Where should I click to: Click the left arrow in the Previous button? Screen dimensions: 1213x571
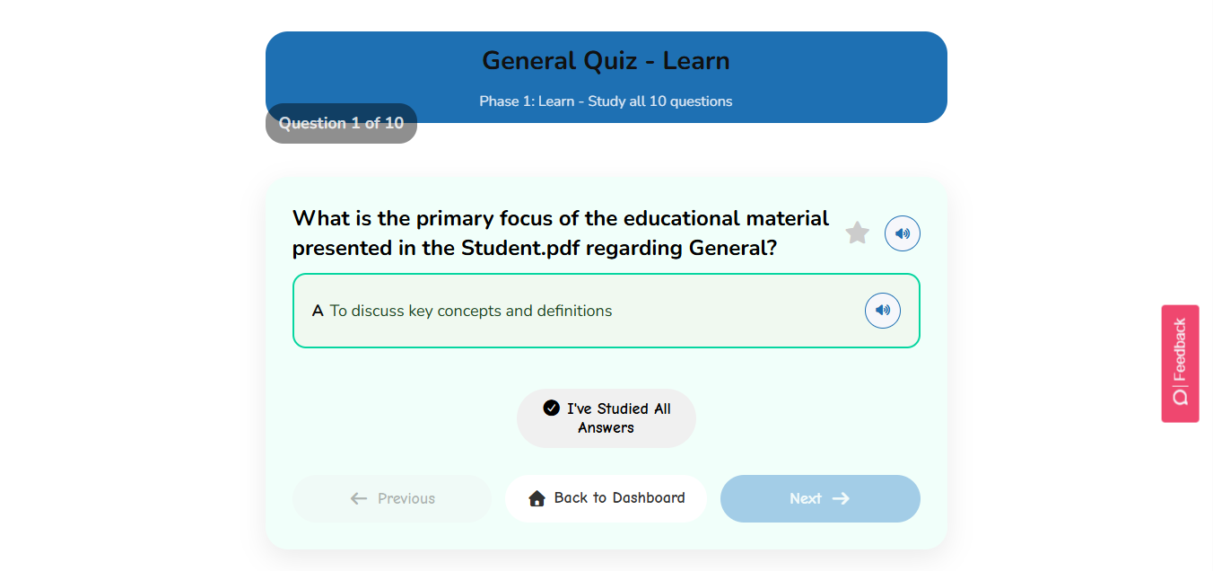pos(358,497)
